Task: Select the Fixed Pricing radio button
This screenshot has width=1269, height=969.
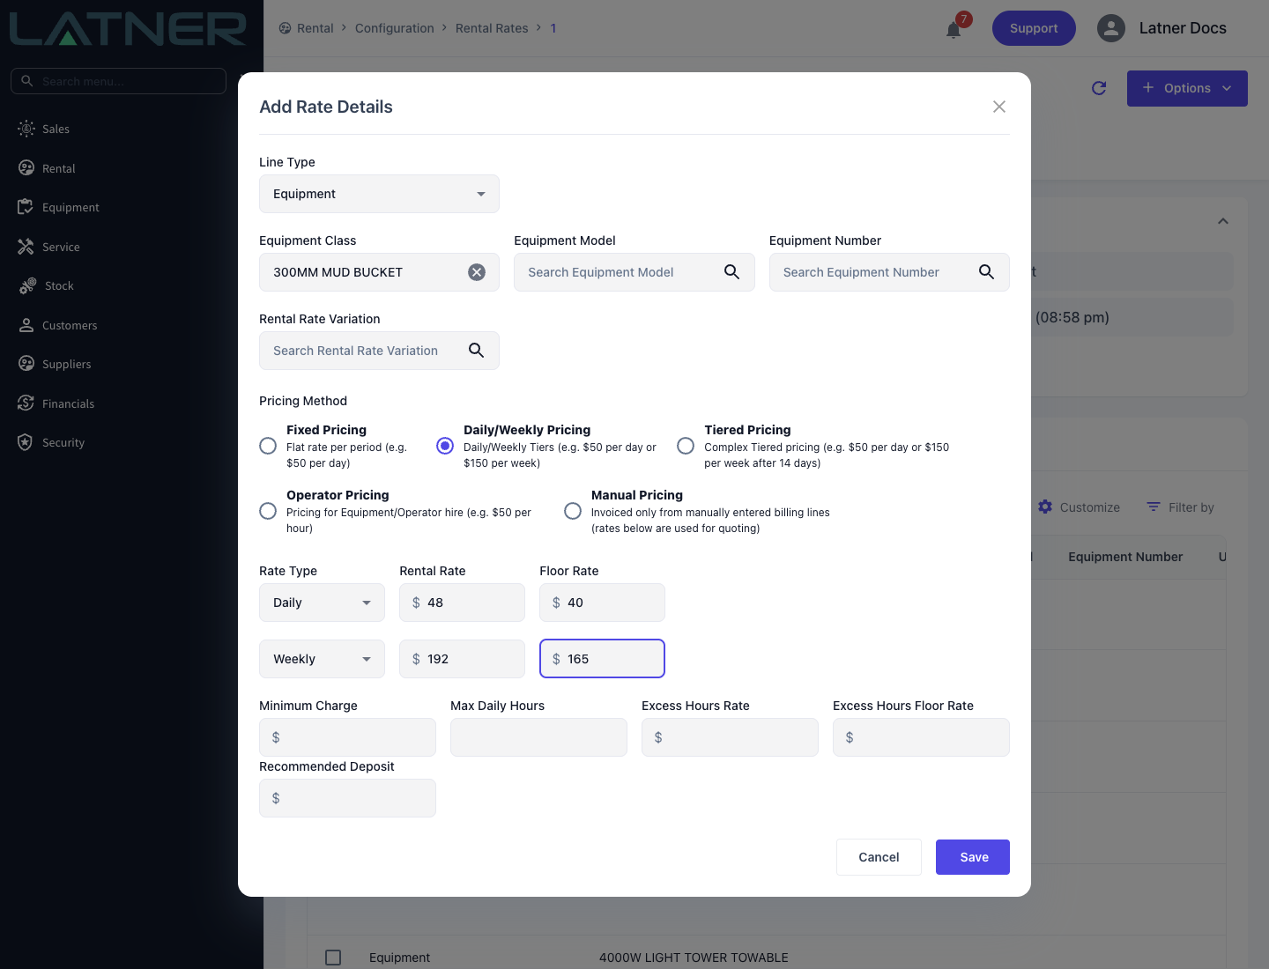Action: tap(268, 446)
